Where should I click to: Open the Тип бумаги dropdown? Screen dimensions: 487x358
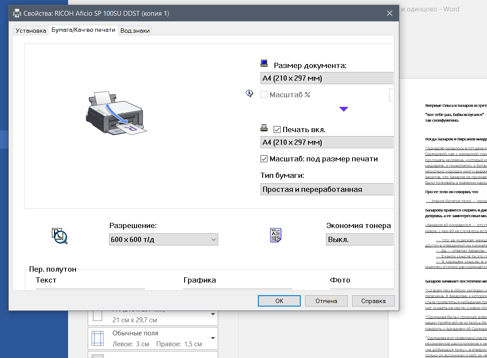pyautogui.click(x=327, y=189)
